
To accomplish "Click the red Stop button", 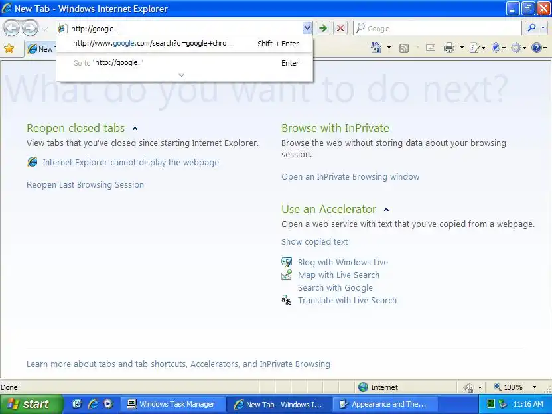I will coord(340,28).
